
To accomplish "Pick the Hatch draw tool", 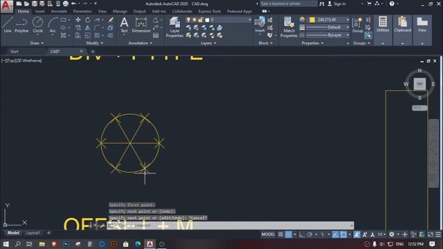I will [x=63, y=35].
